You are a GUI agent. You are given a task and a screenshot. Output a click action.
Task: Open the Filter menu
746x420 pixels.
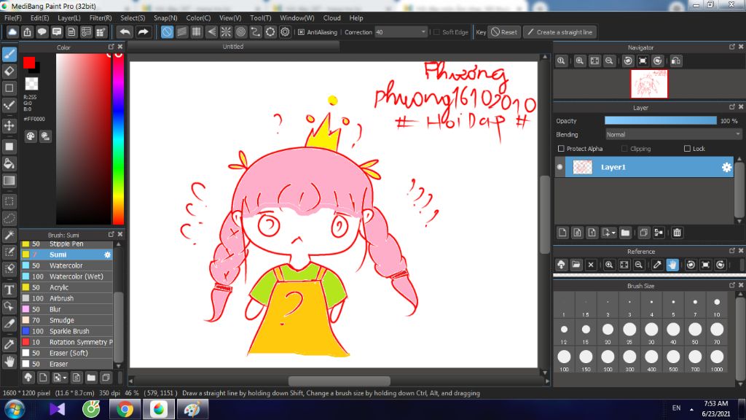click(x=101, y=18)
